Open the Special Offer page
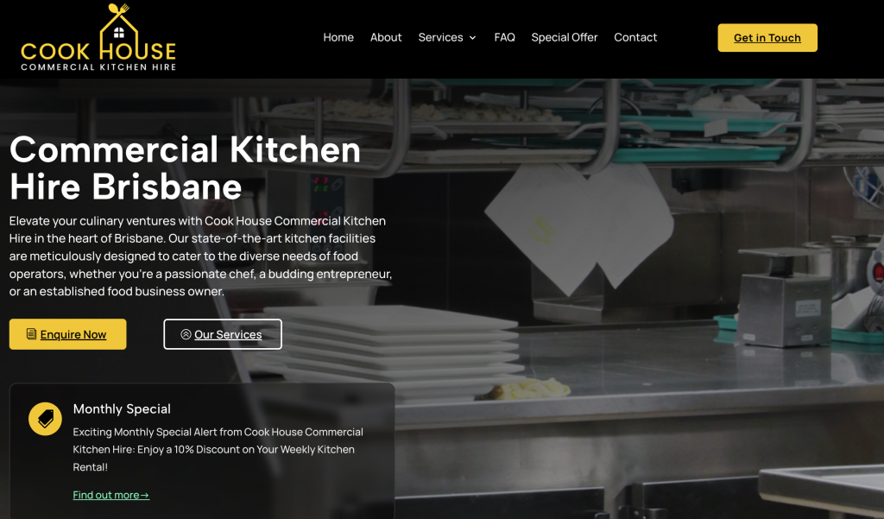Image resolution: width=884 pixels, height=519 pixels. point(565,37)
